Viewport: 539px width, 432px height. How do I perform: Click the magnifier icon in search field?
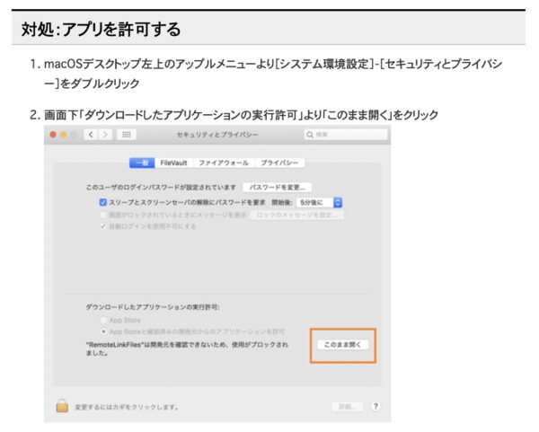(310, 135)
